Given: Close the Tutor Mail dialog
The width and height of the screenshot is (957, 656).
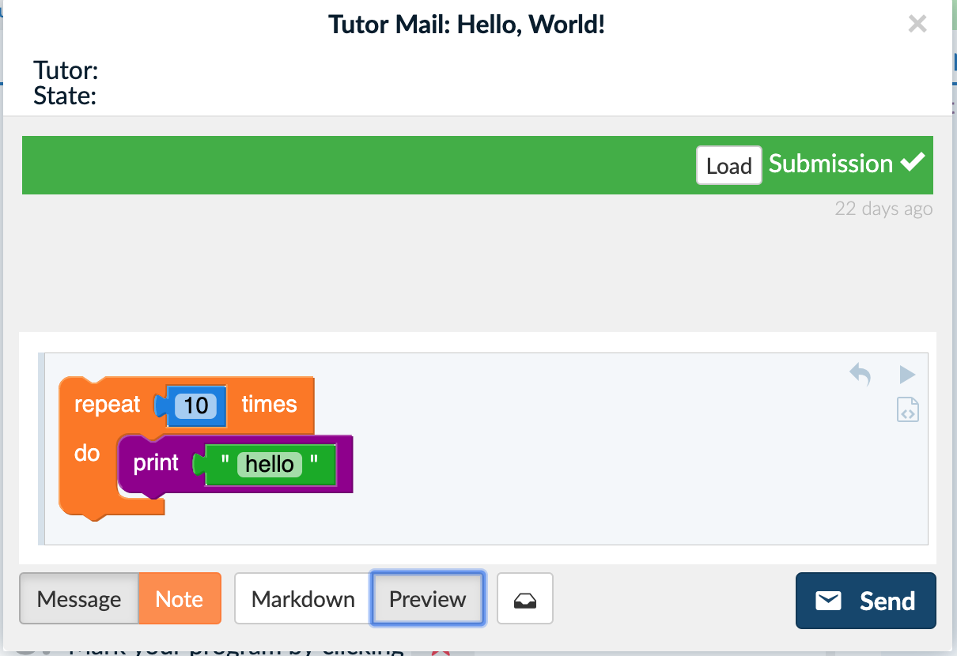Looking at the screenshot, I should (x=917, y=24).
